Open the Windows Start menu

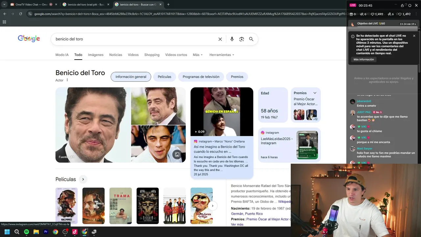7,232
